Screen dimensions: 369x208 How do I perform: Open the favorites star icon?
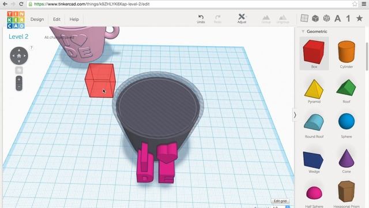point(359,18)
